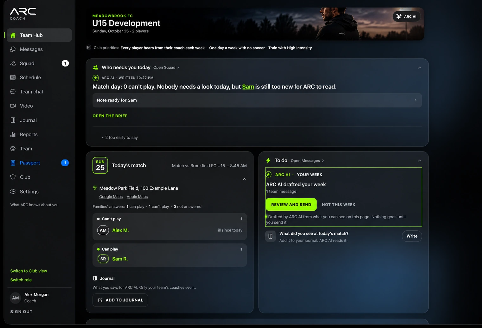Select the Team chat menu item
The image size is (482, 328).
coord(39,92)
